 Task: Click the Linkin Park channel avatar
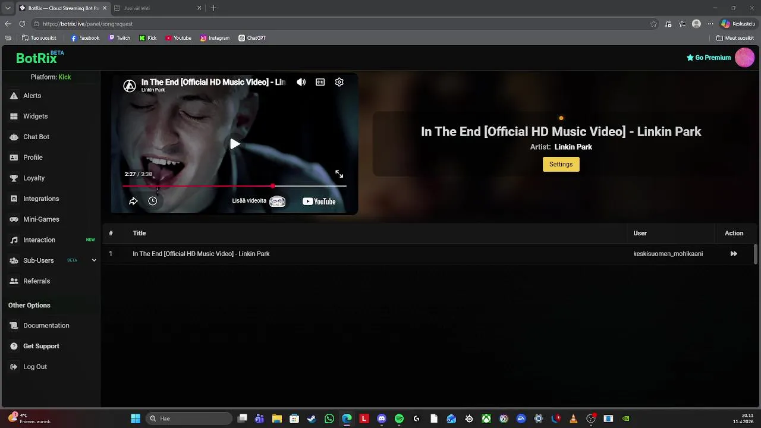pos(130,86)
